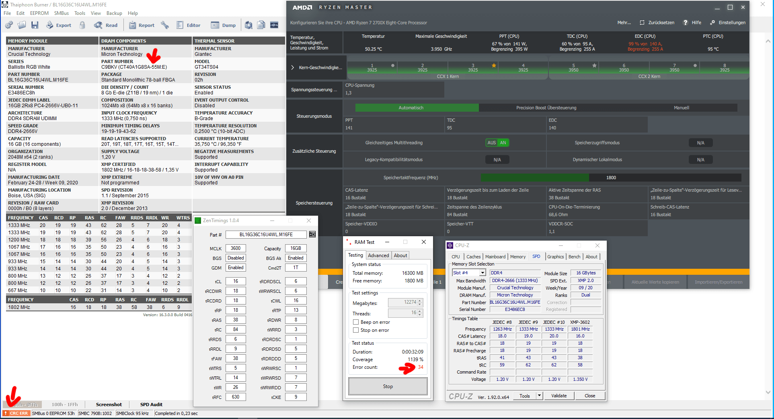Screen dimensions: 774x419
Task: Click Export in the Thaiphoon Burner toolbar
Action: pos(59,25)
